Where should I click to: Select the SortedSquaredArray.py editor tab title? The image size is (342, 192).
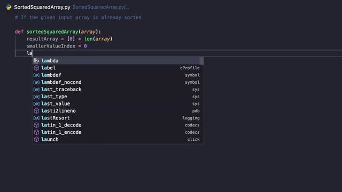42,7
